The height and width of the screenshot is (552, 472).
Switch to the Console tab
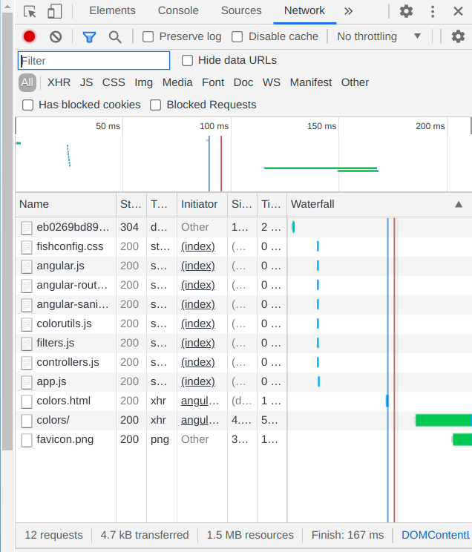[x=178, y=10]
